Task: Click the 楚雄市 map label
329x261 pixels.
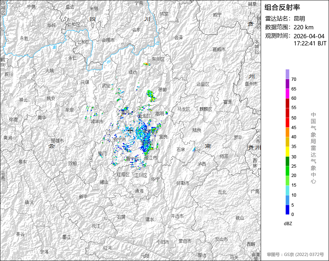Action: point(57,141)
